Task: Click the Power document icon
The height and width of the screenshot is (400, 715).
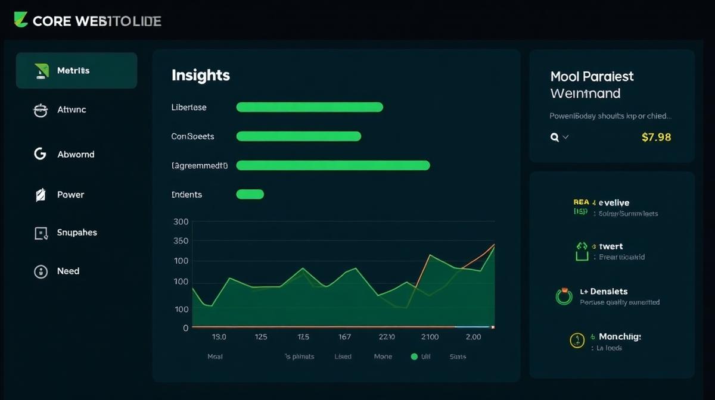Action: pyautogui.click(x=41, y=195)
